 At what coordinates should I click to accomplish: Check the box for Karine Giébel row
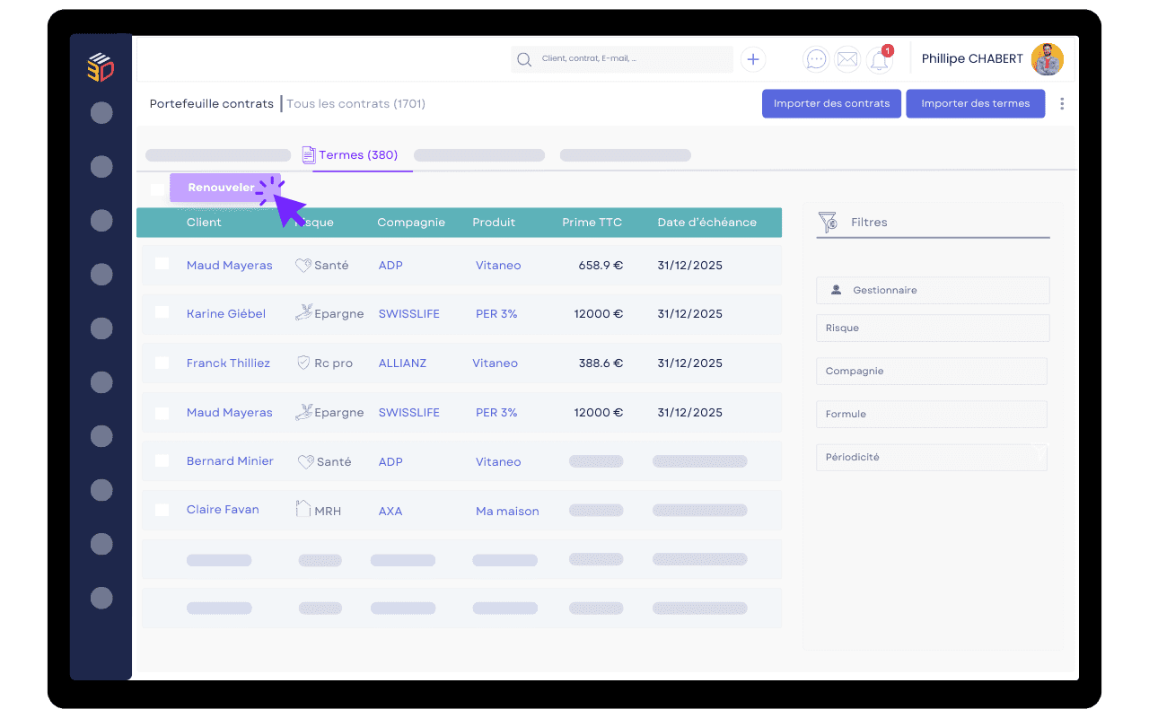pos(162,312)
